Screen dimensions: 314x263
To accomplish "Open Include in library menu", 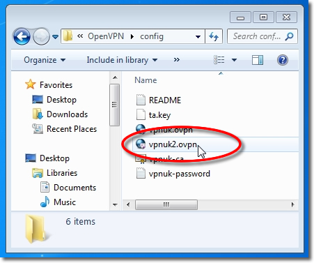I will tap(122, 60).
